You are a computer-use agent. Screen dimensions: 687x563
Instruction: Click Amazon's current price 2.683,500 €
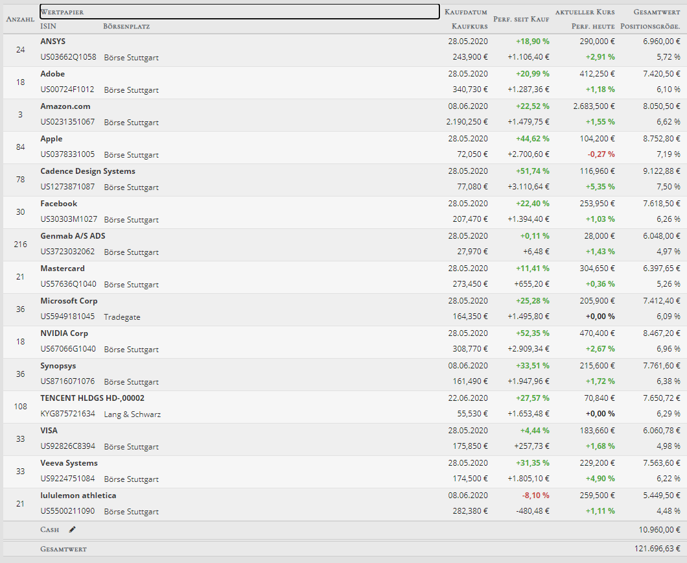(x=594, y=106)
